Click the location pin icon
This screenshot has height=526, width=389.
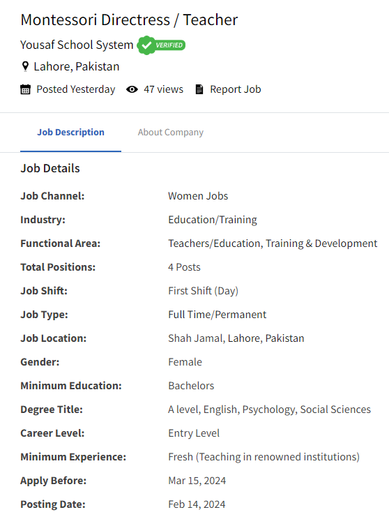coord(25,66)
